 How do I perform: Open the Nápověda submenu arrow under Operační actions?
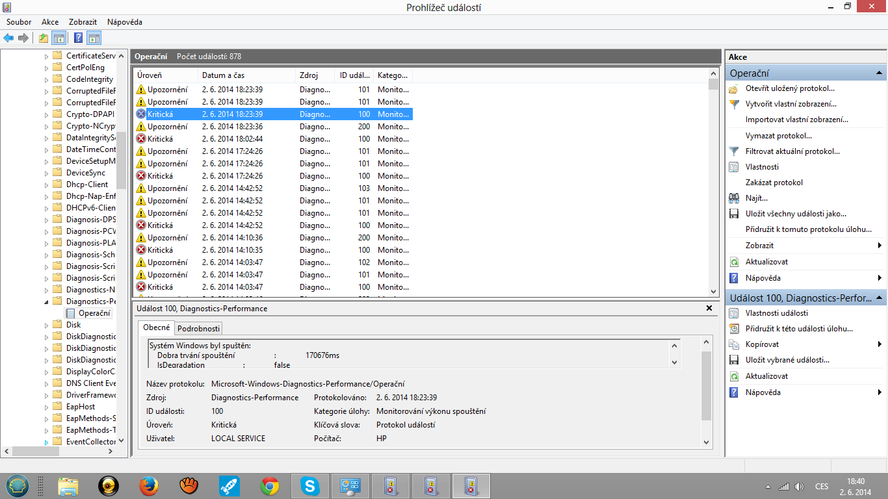[x=880, y=278]
